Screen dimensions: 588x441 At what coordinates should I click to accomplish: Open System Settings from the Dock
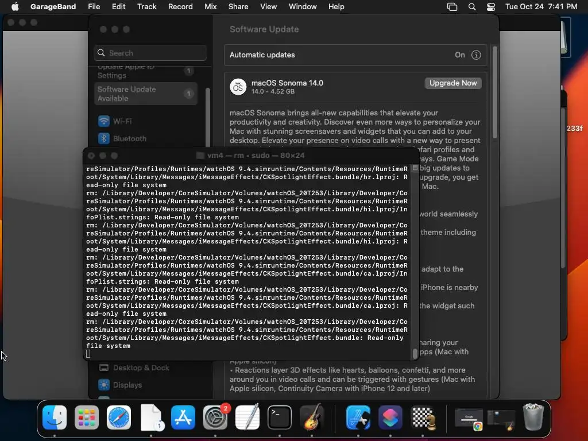(x=215, y=417)
